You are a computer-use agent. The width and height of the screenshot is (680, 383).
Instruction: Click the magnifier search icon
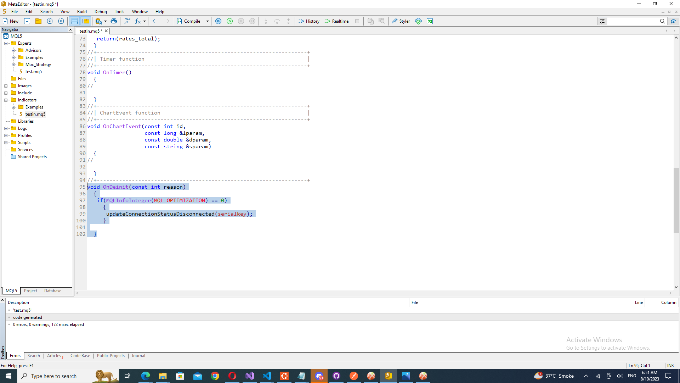662,21
